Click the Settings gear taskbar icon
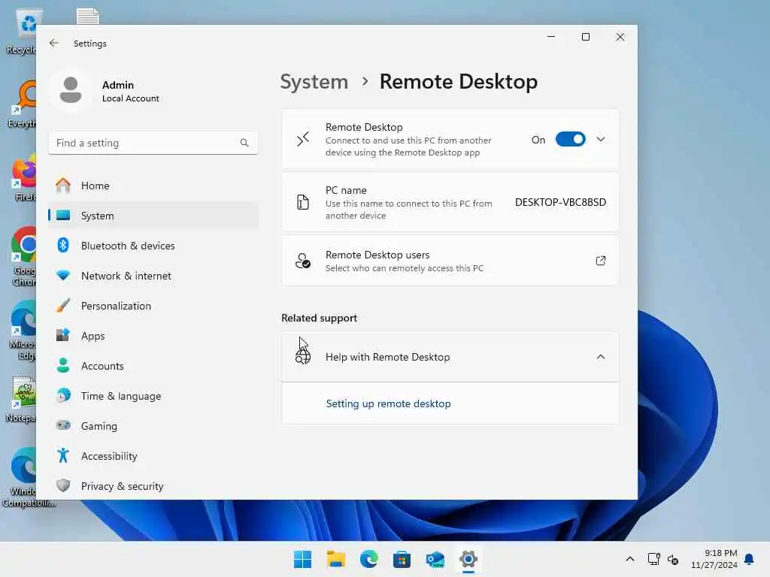This screenshot has width=770, height=577. tap(468, 559)
